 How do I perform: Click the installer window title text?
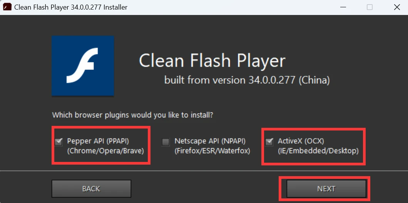click(71, 7)
